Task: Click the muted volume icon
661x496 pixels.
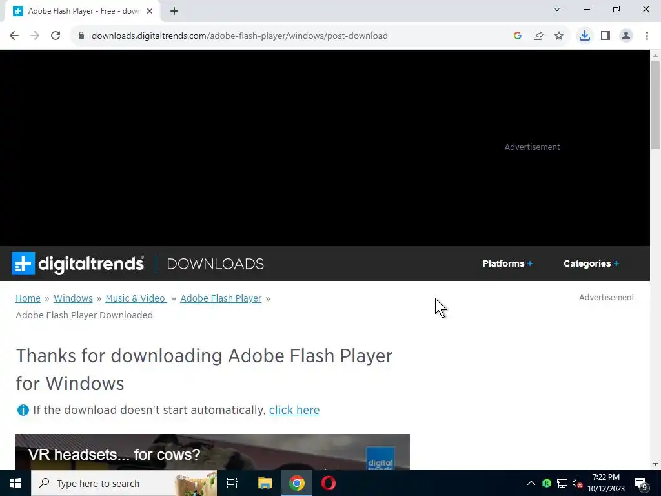Action: [577, 483]
